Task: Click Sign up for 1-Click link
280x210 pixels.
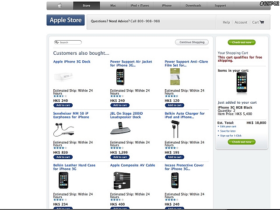Action: point(231,136)
